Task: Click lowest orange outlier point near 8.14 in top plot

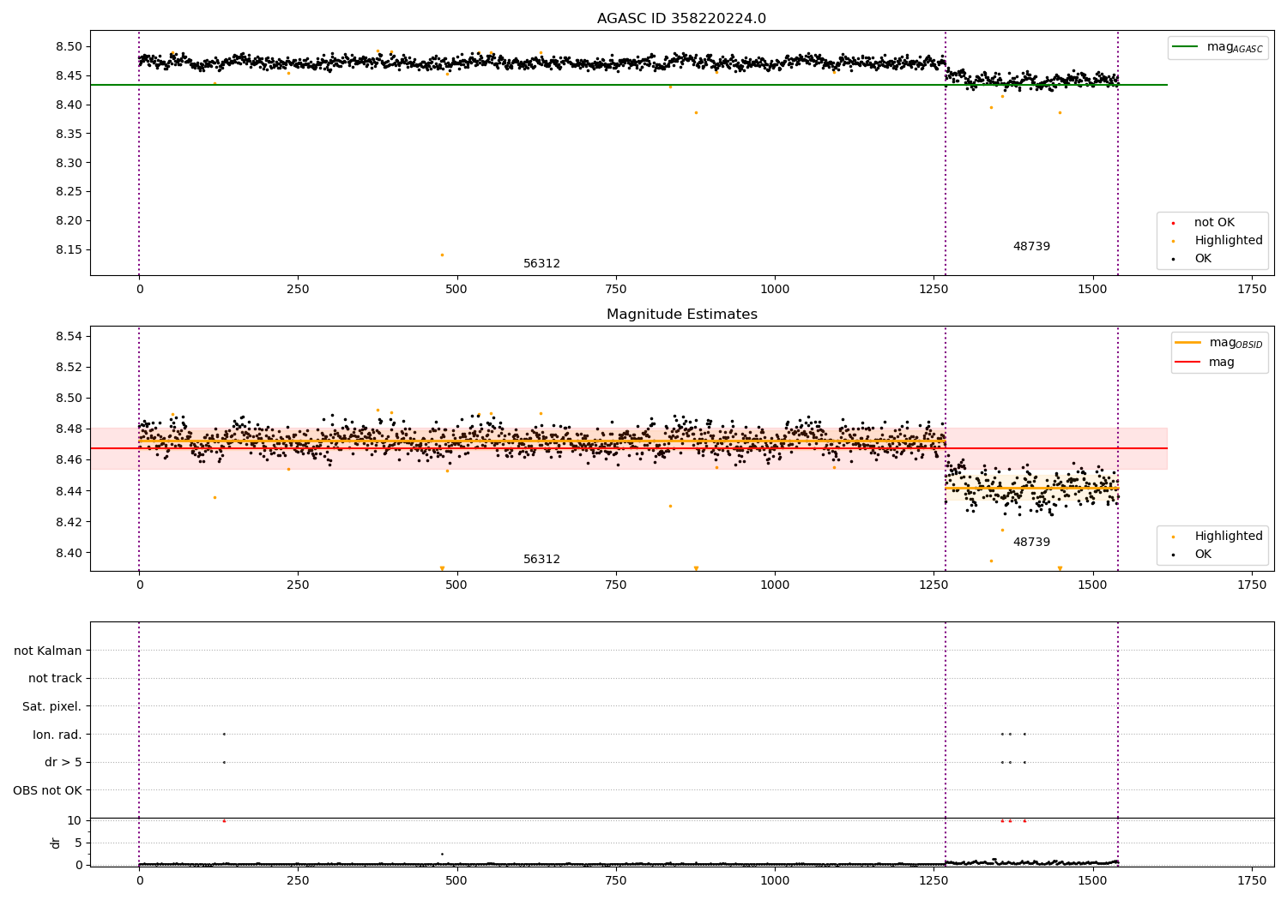Action: tap(442, 255)
